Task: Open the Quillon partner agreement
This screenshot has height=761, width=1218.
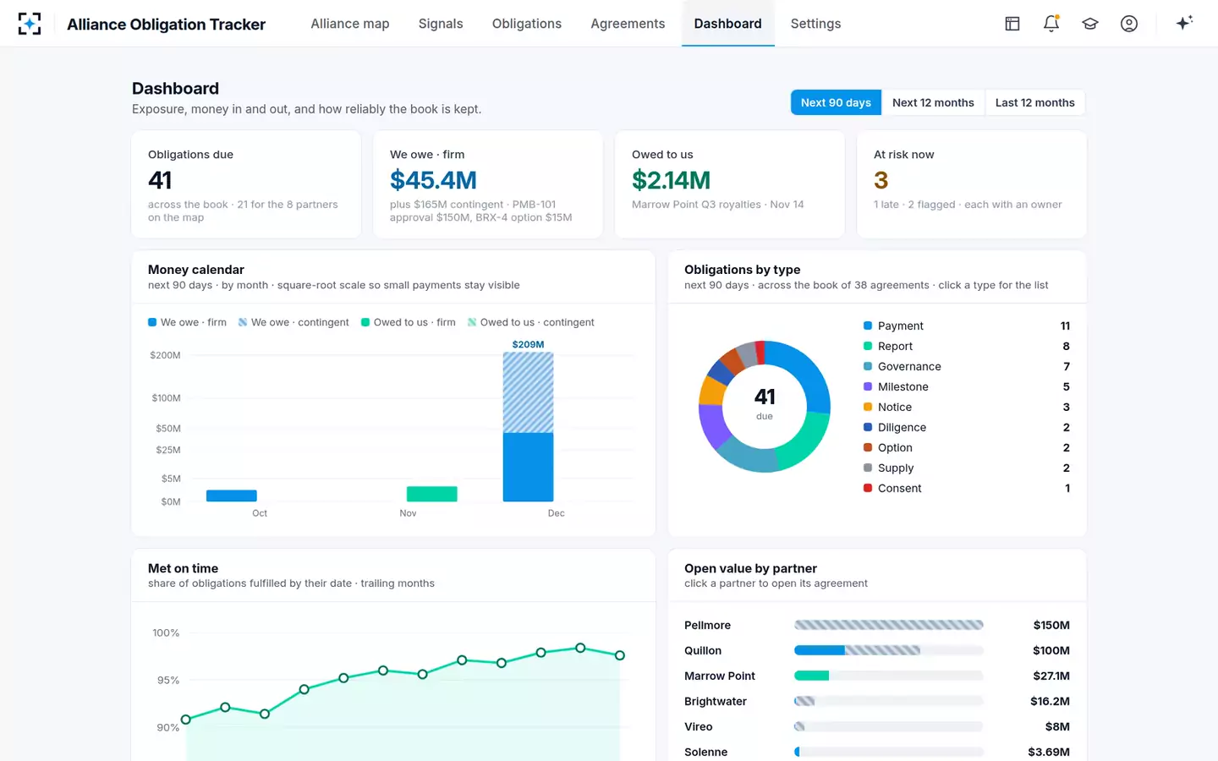Action: (877, 650)
